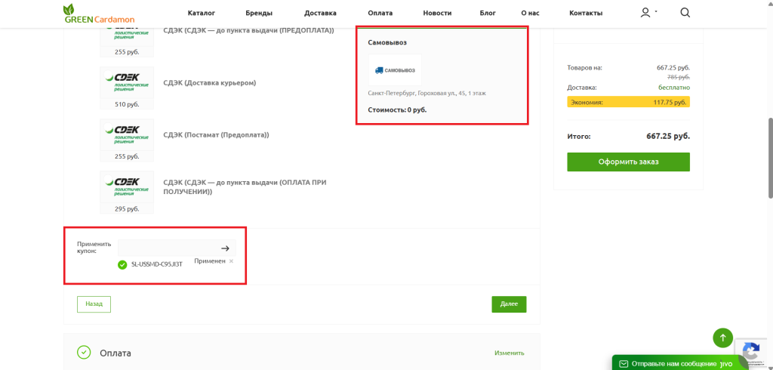Expand the account dropdown arrow
The image size is (773, 370).
click(x=656, y=11)
